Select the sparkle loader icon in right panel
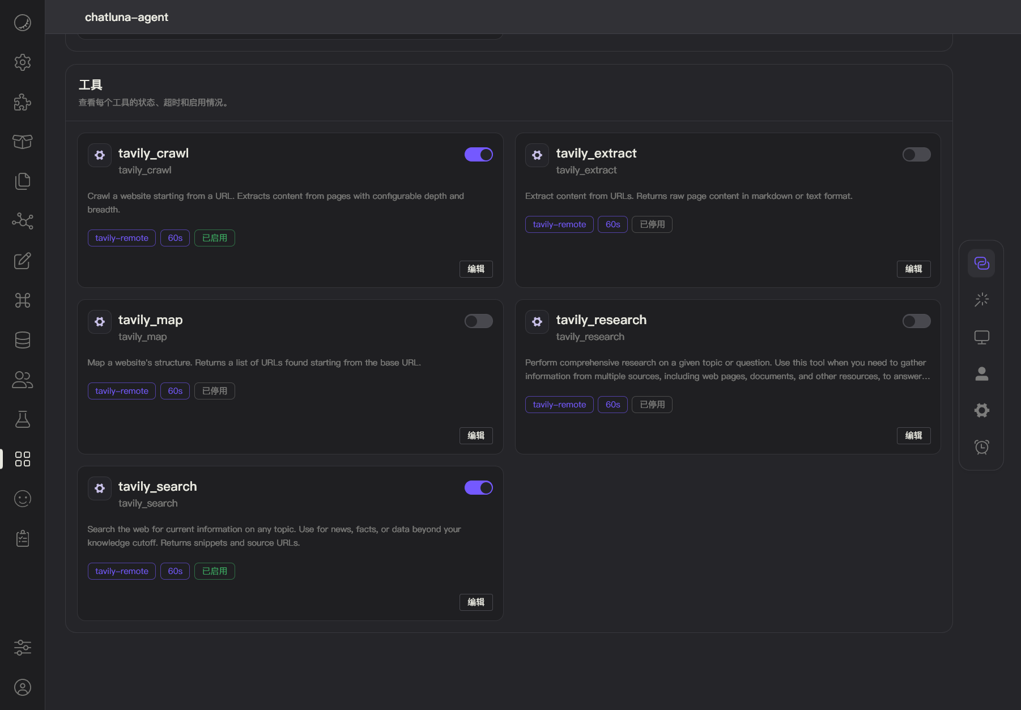The image size is (1021, 710). click(981, 300)
